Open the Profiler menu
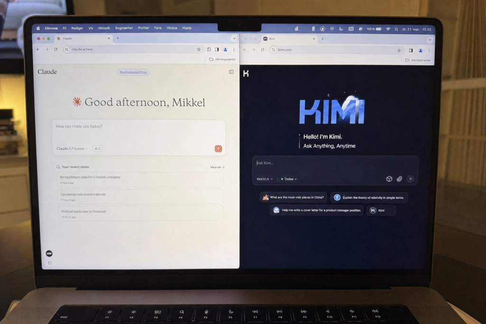Image resolution: width=486 pixels, height=324 pixels. pyautogui.click(x=143, y=28)
